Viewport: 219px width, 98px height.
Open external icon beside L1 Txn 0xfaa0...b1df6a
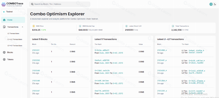(203, 51)
